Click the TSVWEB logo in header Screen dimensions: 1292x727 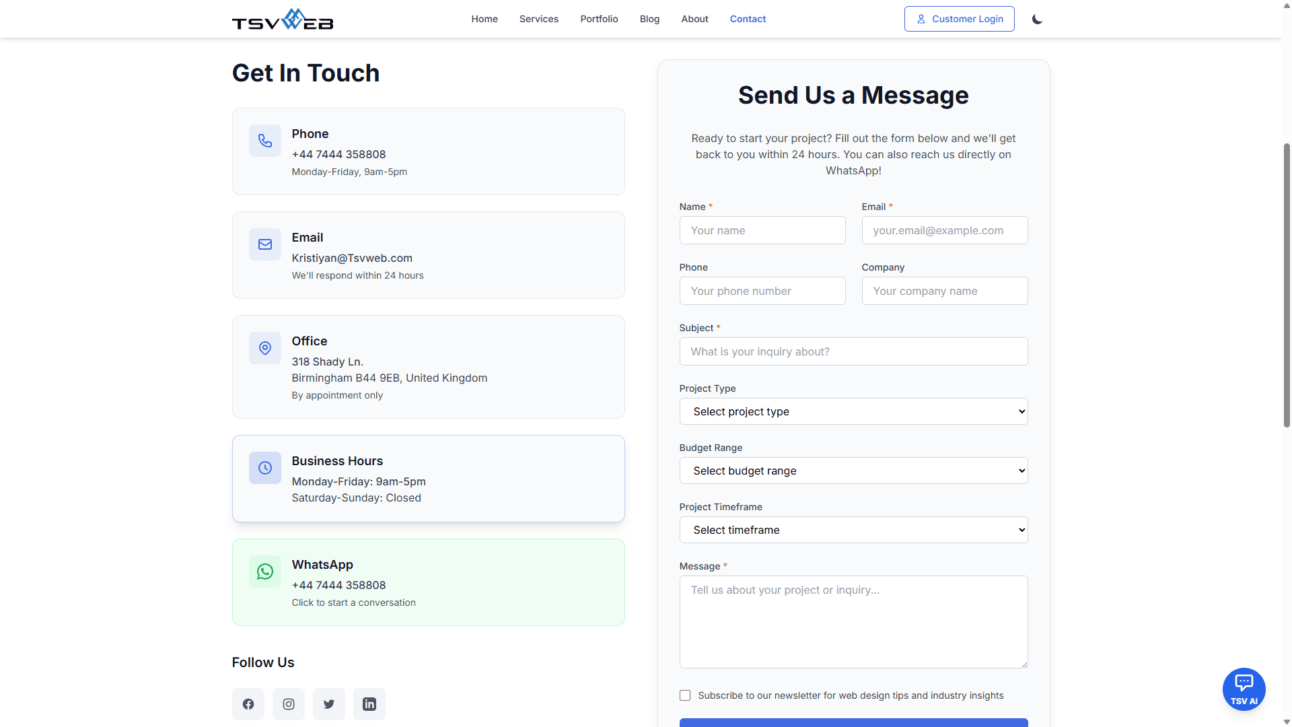283,20
